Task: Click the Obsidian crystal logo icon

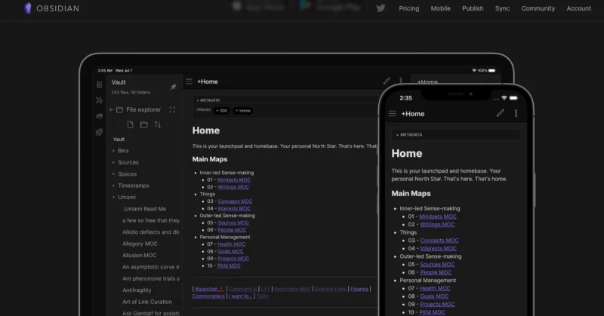Action: tap(28, 8)
